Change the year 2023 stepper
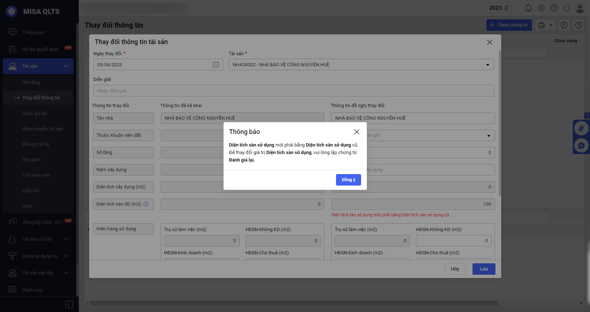 tap(506, 8)
